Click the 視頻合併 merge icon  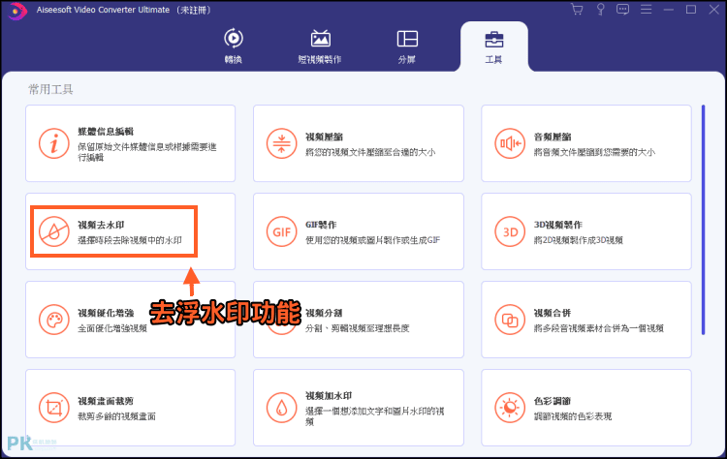click(x=510, y=320)
